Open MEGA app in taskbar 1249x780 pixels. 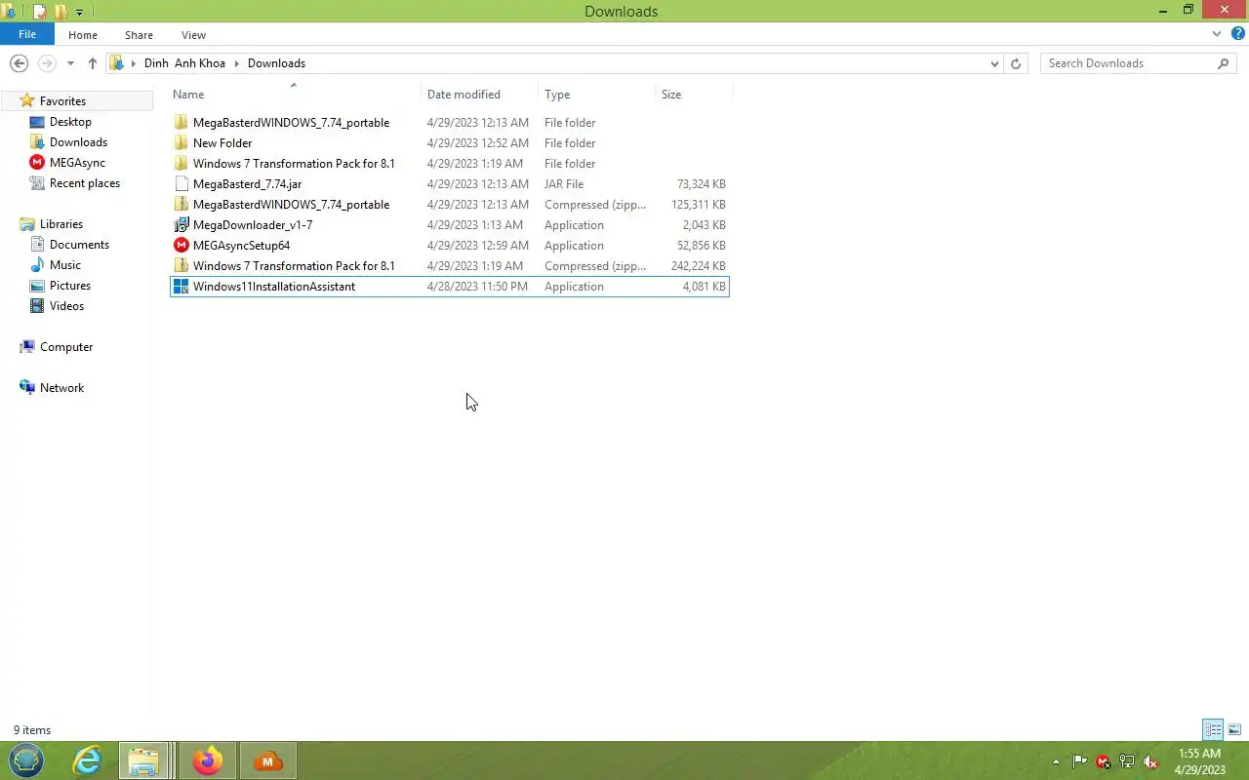pos(267,760)
